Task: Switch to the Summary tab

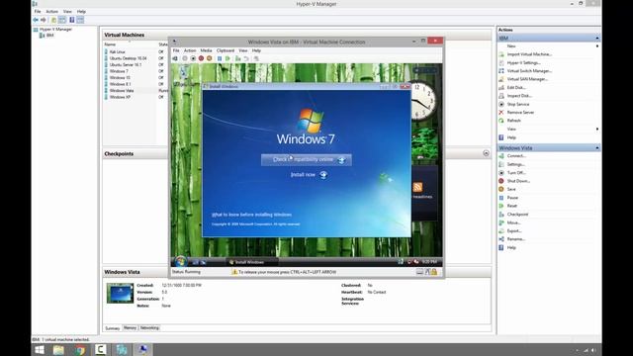Action: point(113,328)
